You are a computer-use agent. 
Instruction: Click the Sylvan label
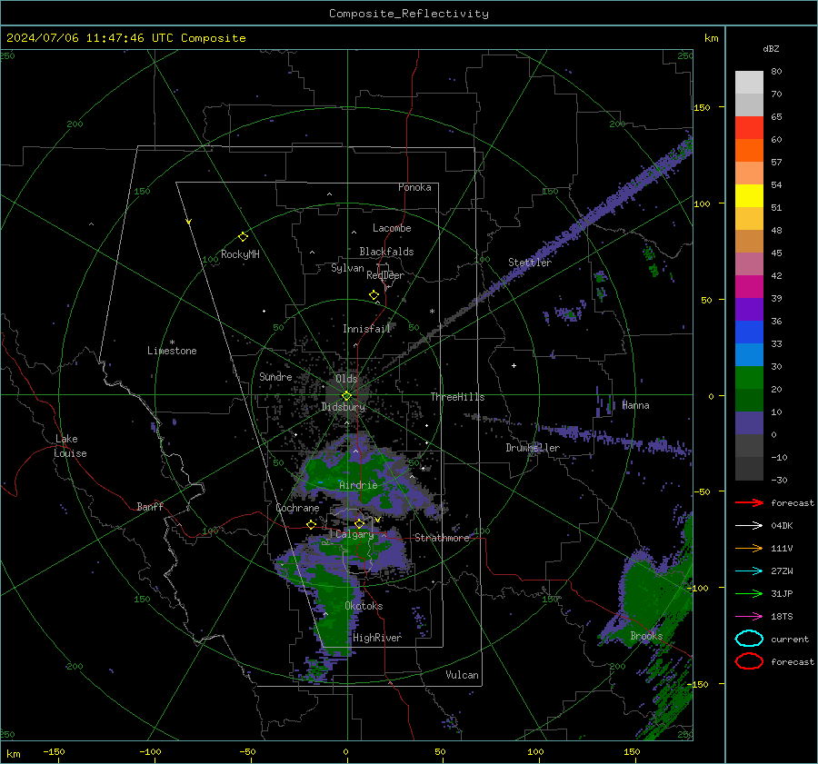coord(347,268)
